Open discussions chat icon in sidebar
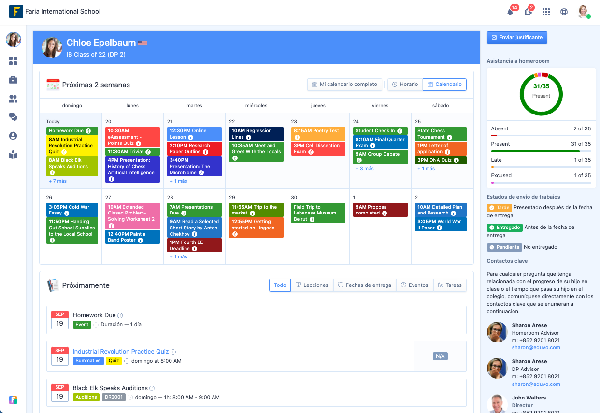This screenshot has width=600, height=413. pyautogui.click(x=13, y=117)
